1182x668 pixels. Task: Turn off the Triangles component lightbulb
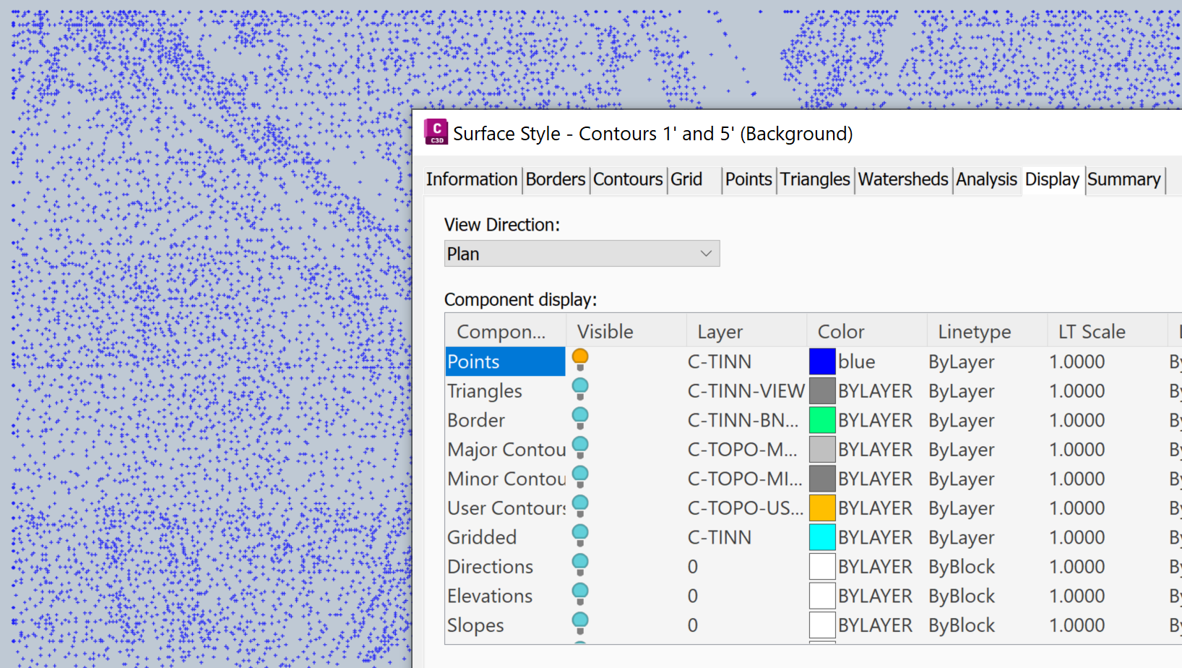point(579,389)
